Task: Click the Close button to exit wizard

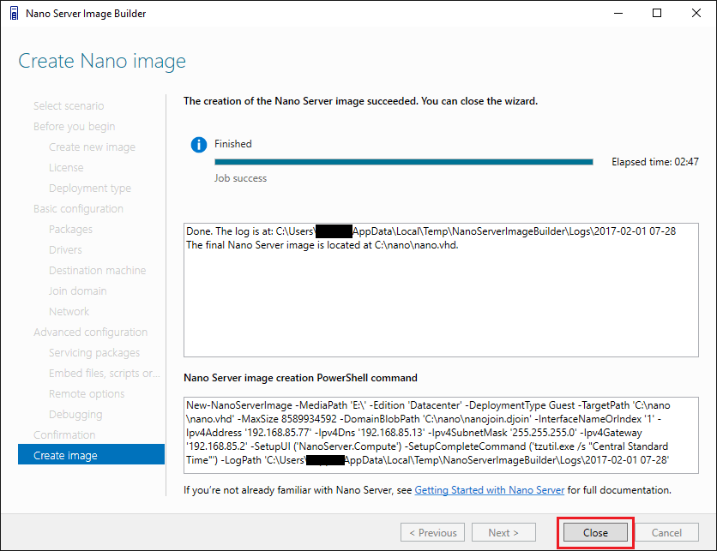Action: [595, 533]
